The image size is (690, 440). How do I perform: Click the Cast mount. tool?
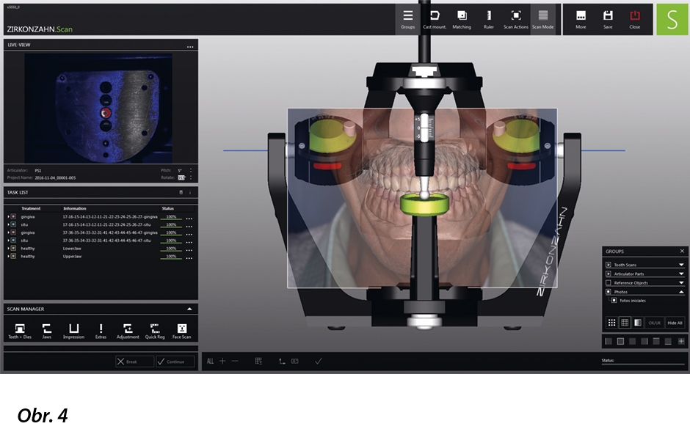[435, 20]
